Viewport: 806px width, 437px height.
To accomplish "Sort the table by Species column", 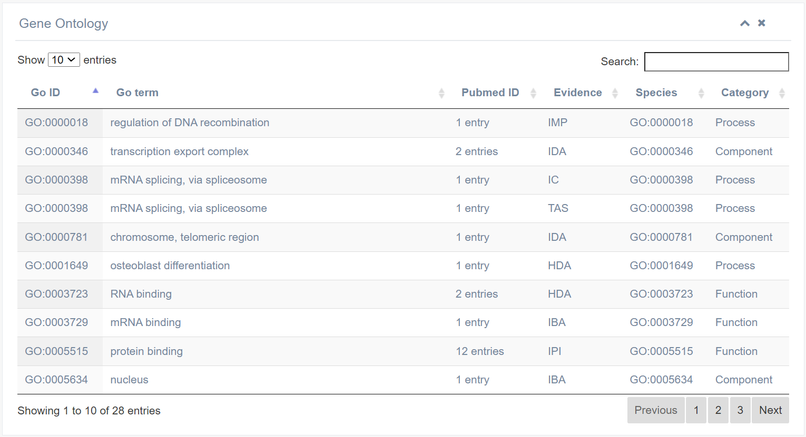I will click(x=665, y=93).
